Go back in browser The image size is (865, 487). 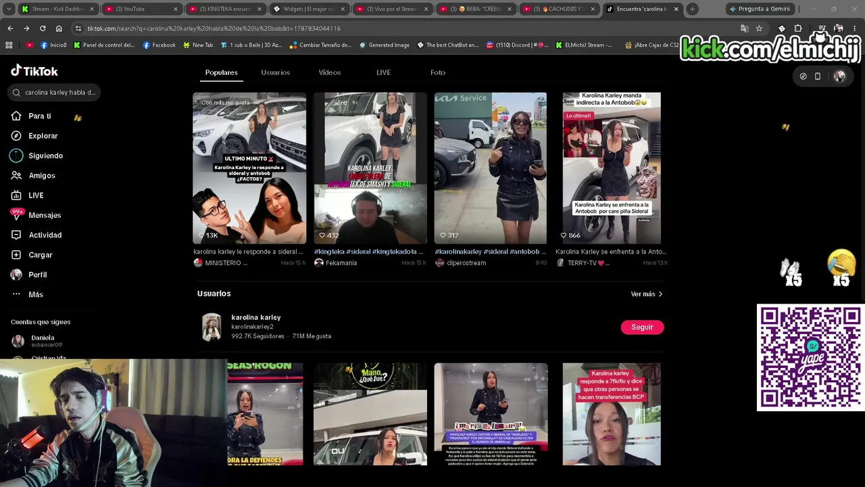tap(10, 28)
